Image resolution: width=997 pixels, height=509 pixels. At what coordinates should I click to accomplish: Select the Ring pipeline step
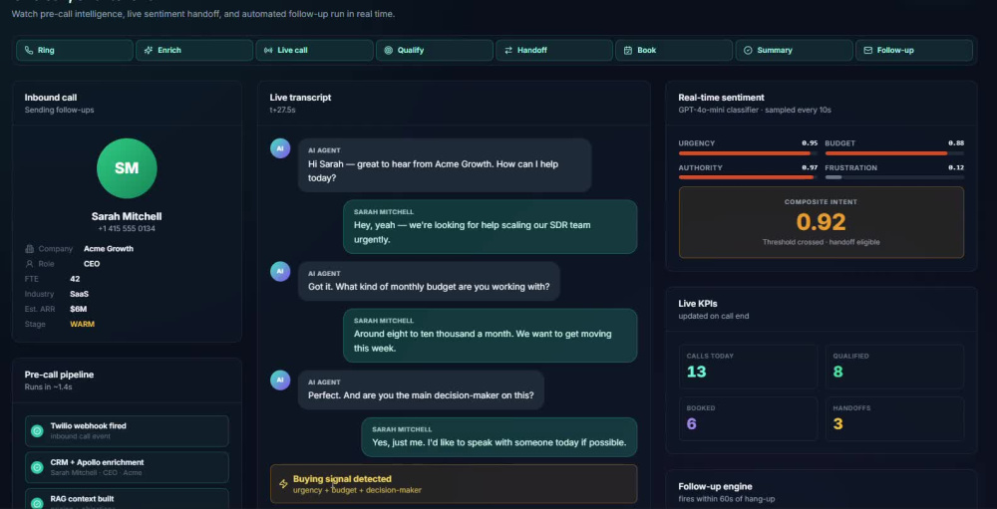point(75,50)
